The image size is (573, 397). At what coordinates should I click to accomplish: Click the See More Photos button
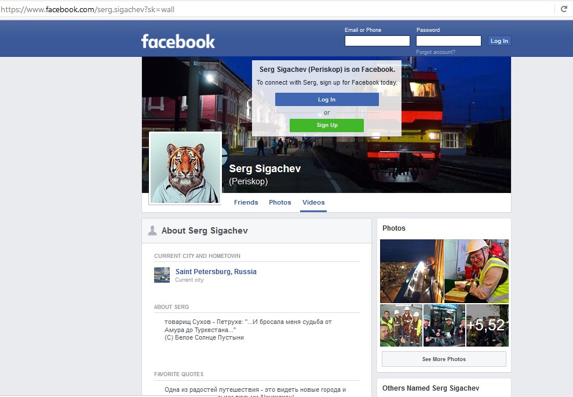(x=444, y=359)
